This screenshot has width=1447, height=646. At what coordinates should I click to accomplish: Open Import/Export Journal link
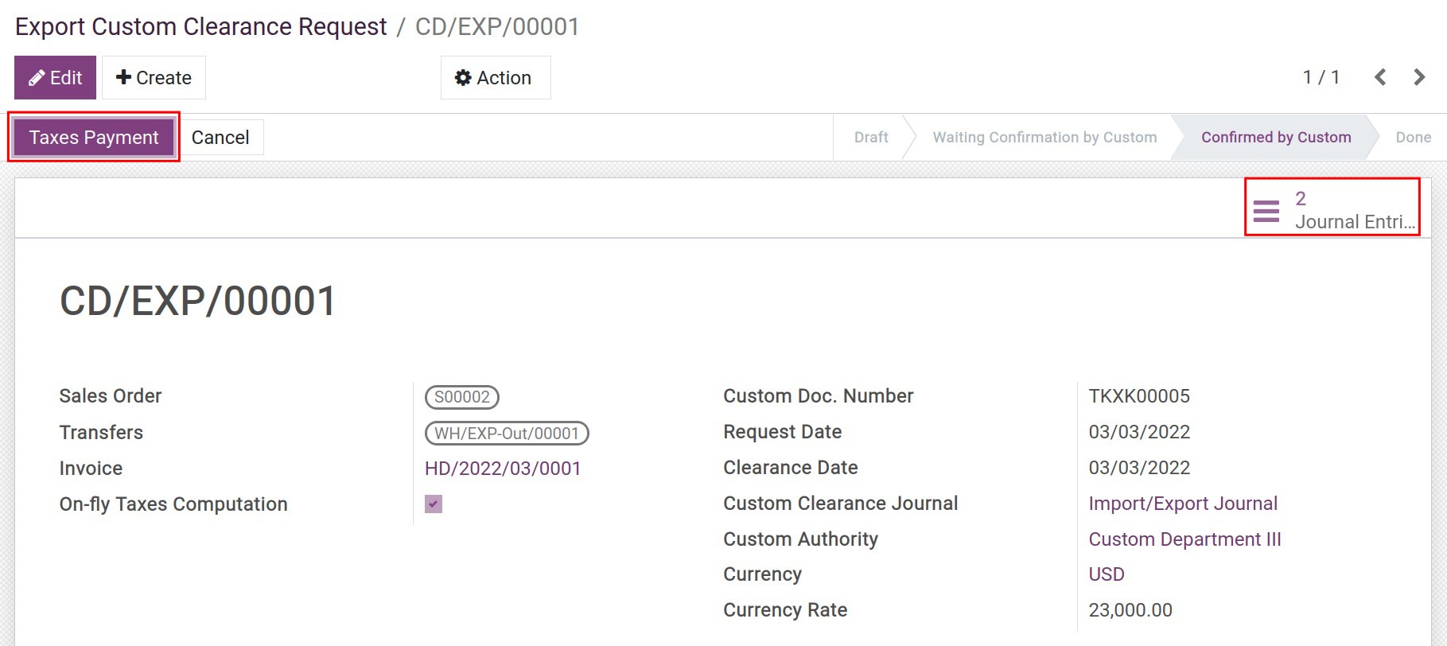[1183, 504]
